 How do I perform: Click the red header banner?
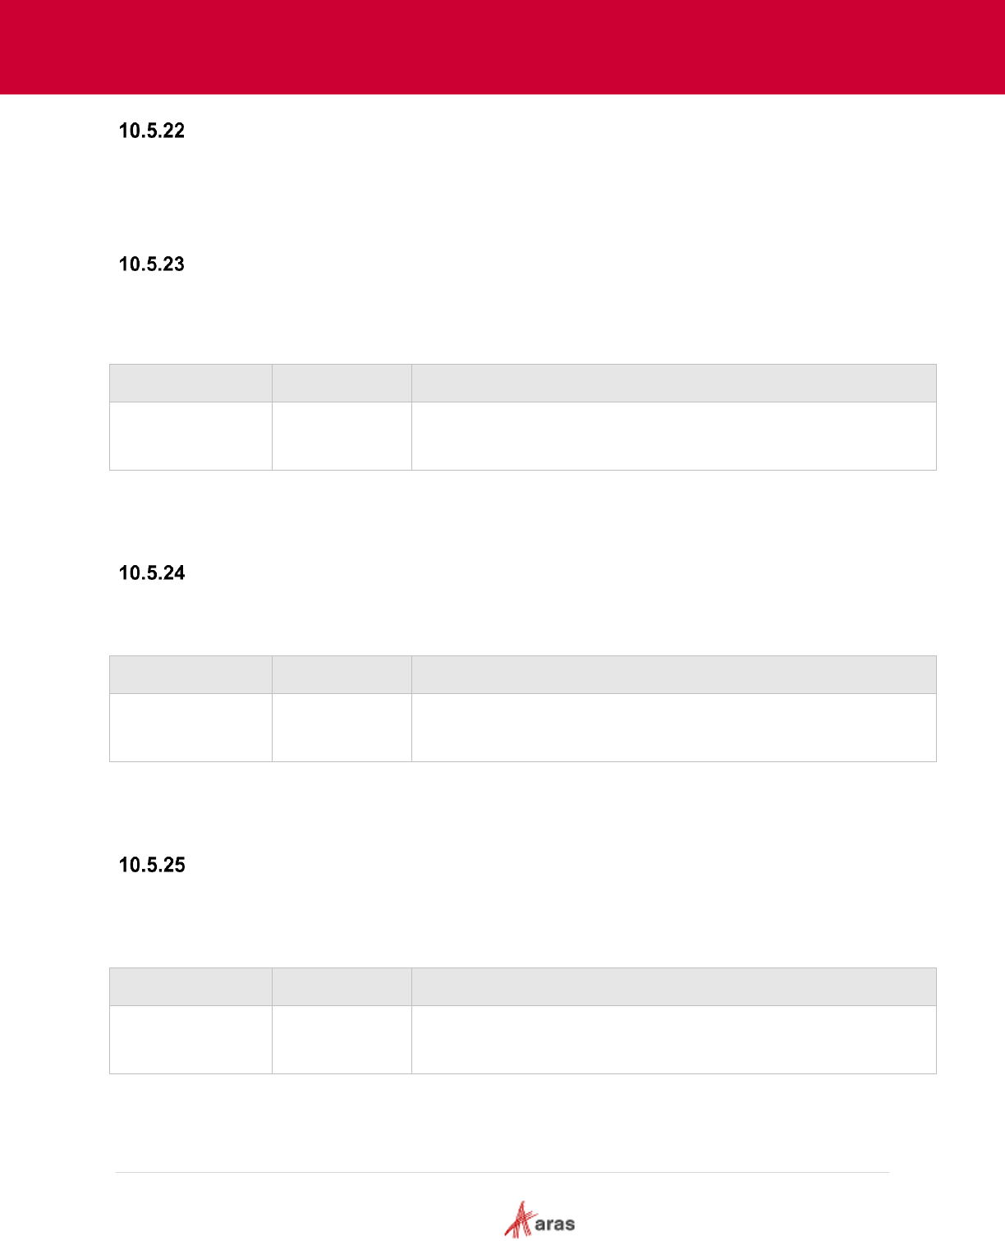tap(502, 47)
